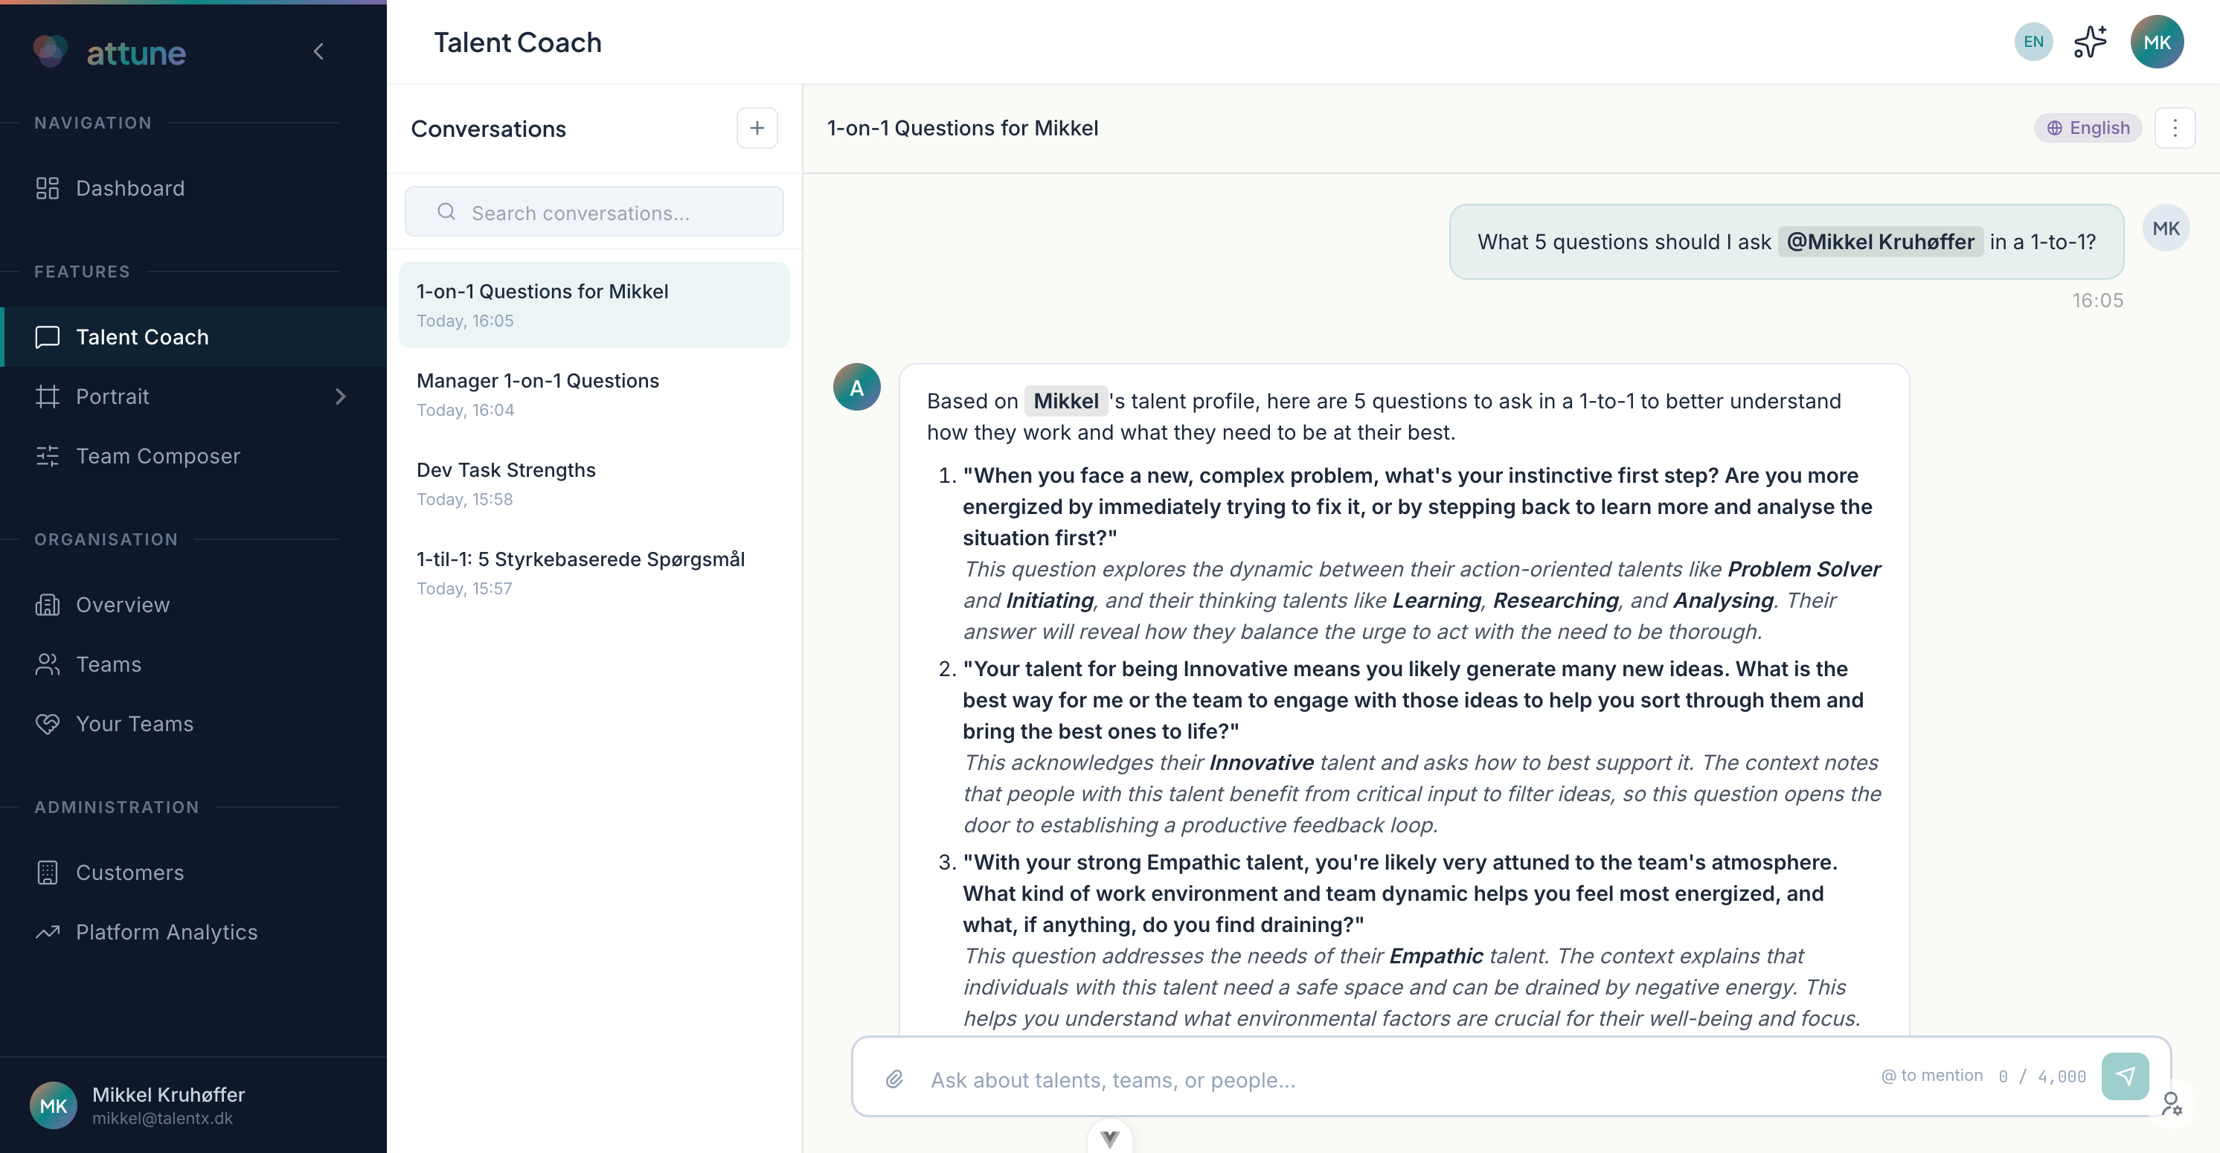Viewport: 2220px width, 1153px height.
Task: Open Team Composer from navigation
Action: coord(158,456)
